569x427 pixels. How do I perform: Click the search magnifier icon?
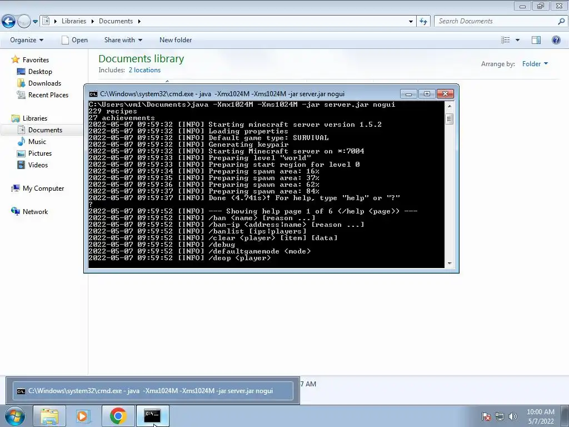tap(561, 21)
